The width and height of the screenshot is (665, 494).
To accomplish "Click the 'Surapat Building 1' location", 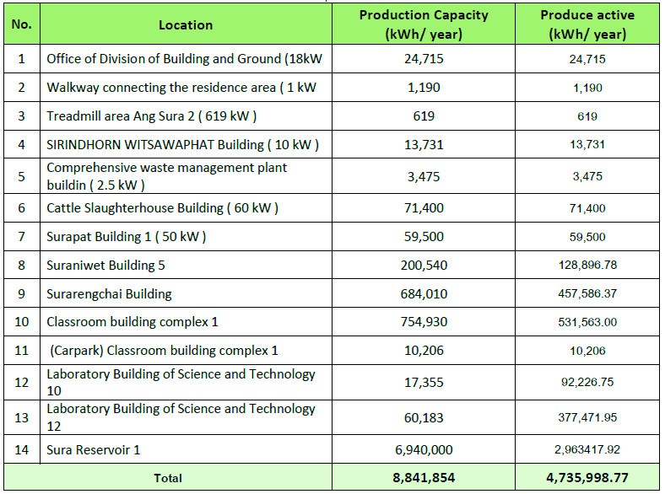I will click(x=127, y=236).
